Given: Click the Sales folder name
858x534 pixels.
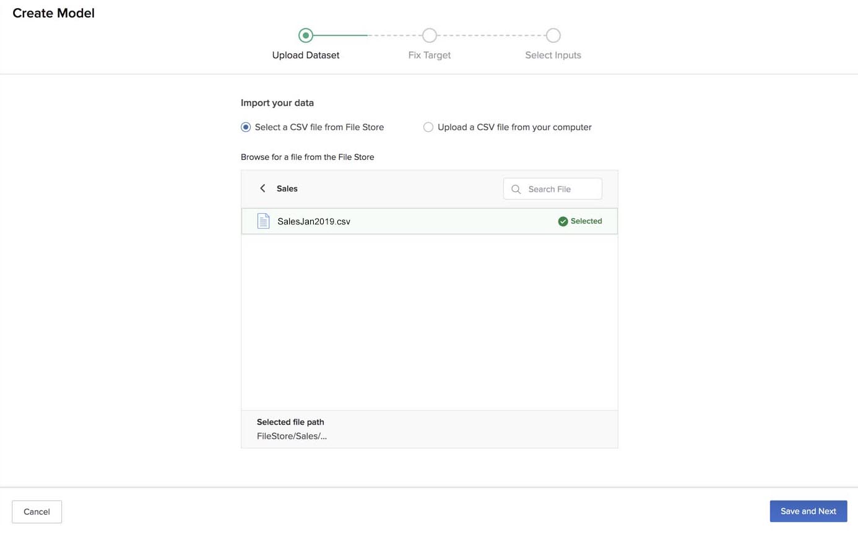Looking at the screenshot, I should [x=287, y=188].
